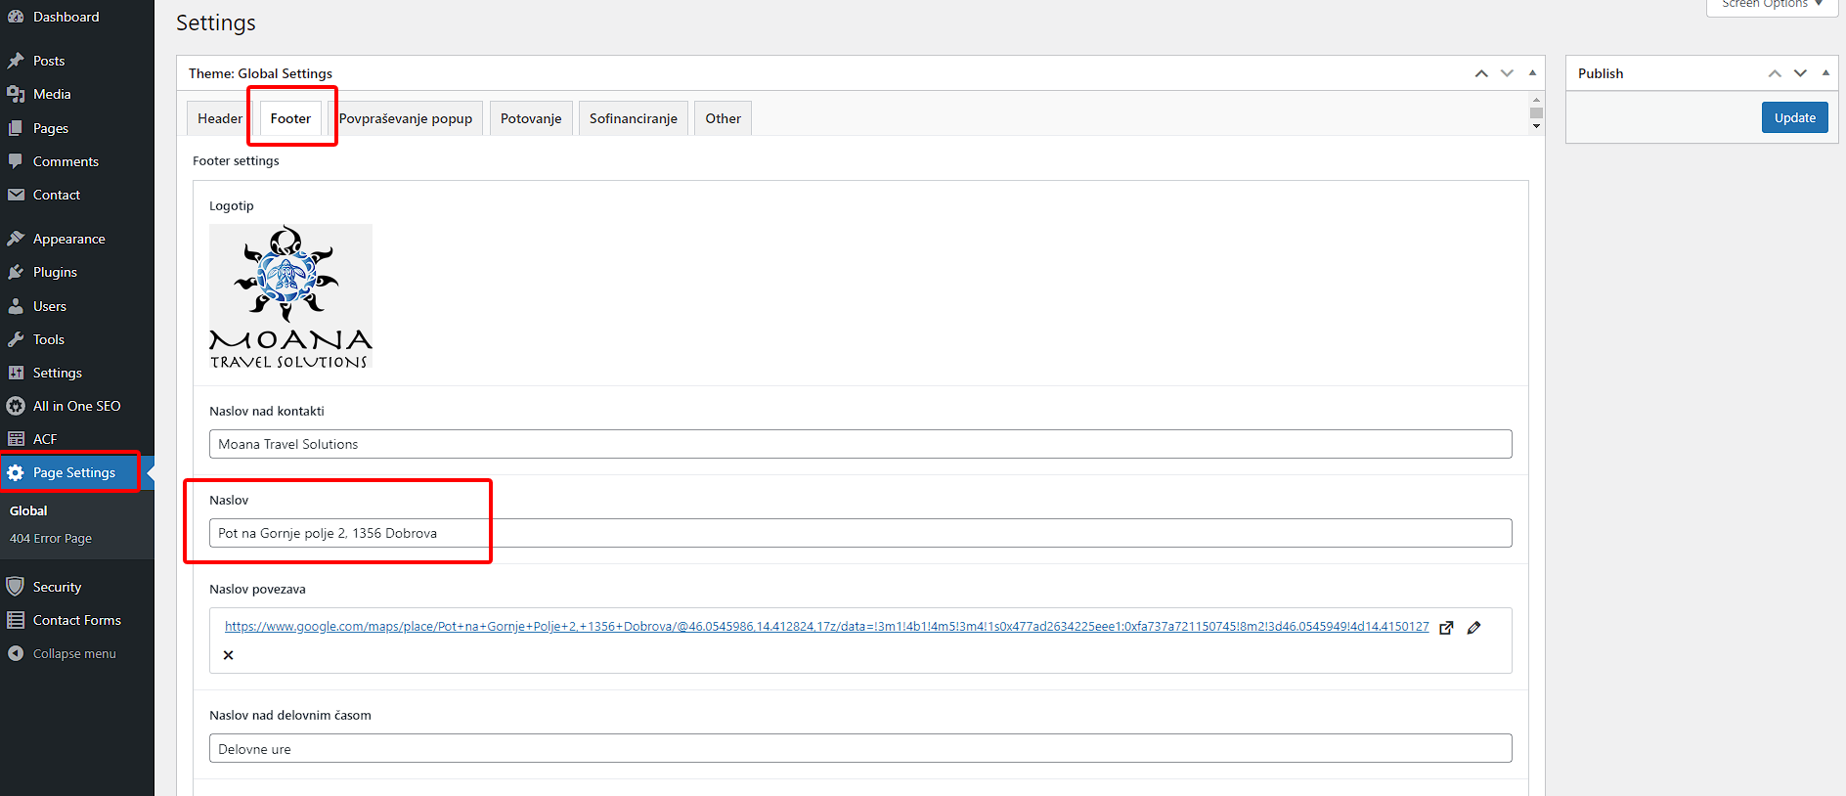Click the Contact envelope icon
Screen dimensions: 1846x796
click(x=16, y=195)
